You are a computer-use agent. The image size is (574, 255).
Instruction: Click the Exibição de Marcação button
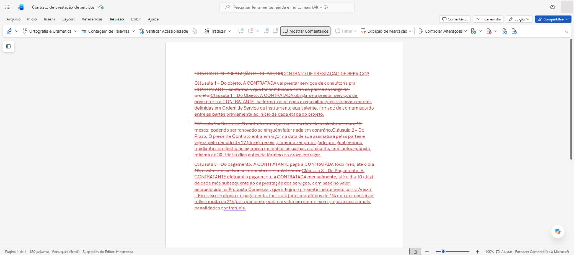(x=384, y=31)
